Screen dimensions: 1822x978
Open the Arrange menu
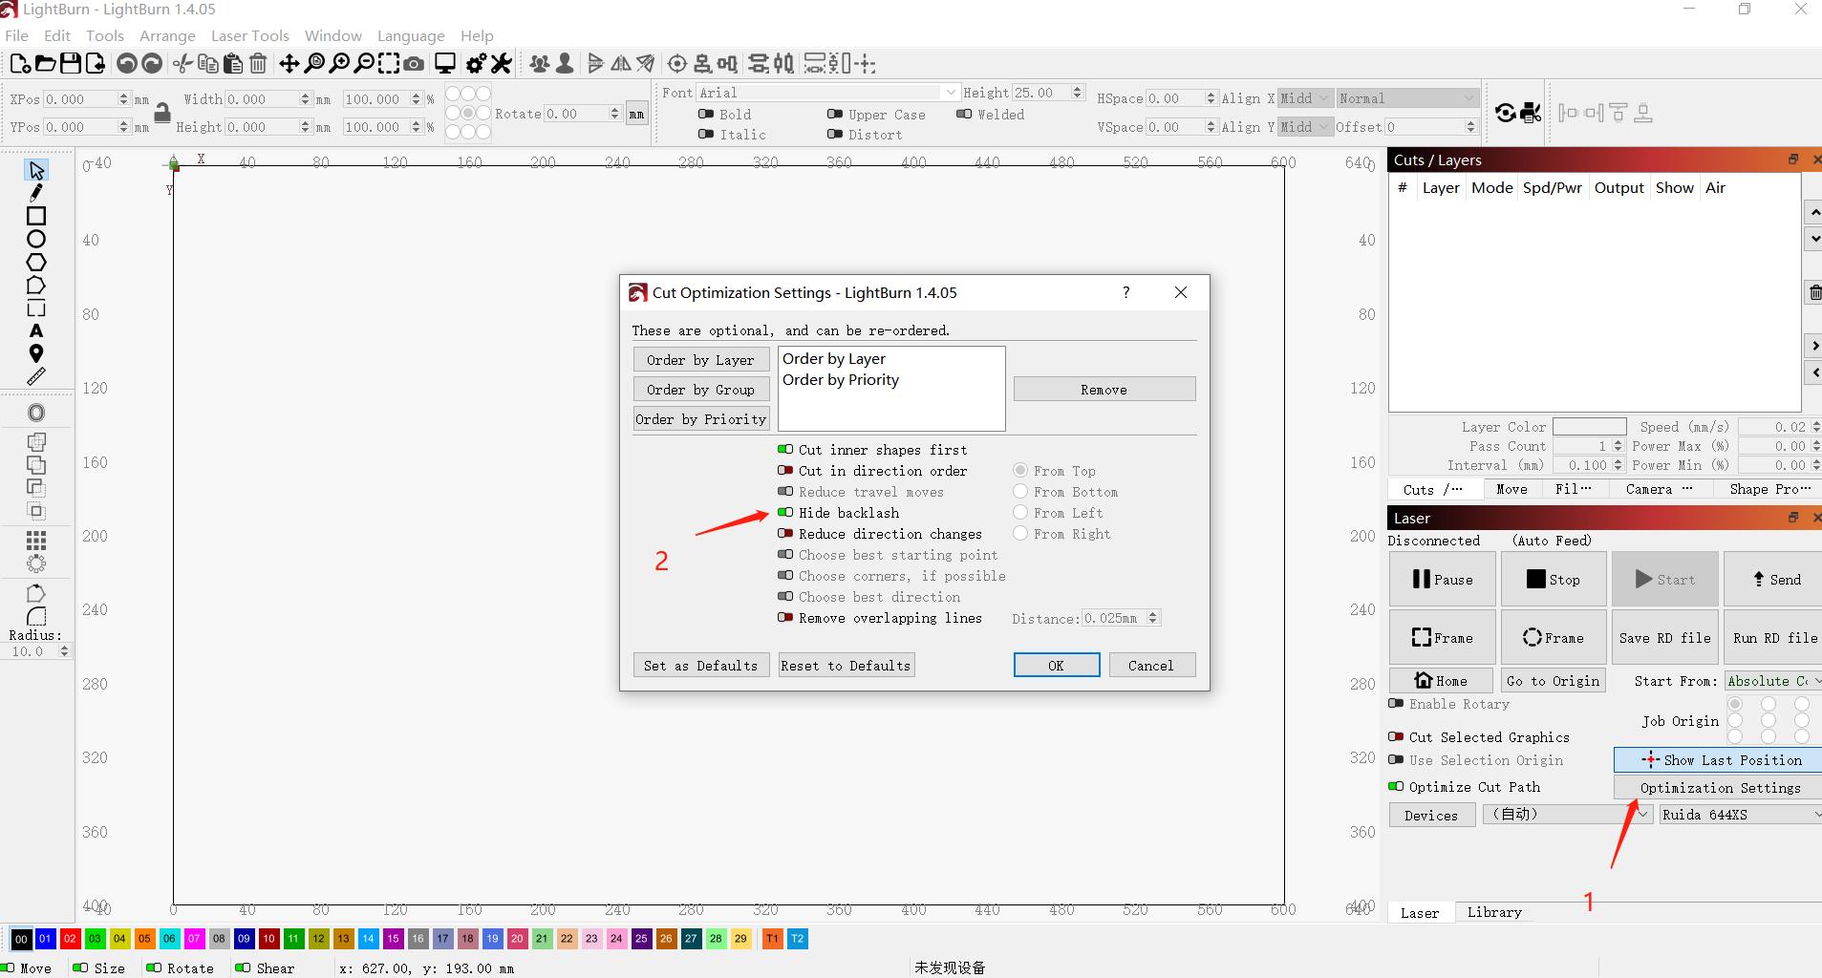click(167, 35)
